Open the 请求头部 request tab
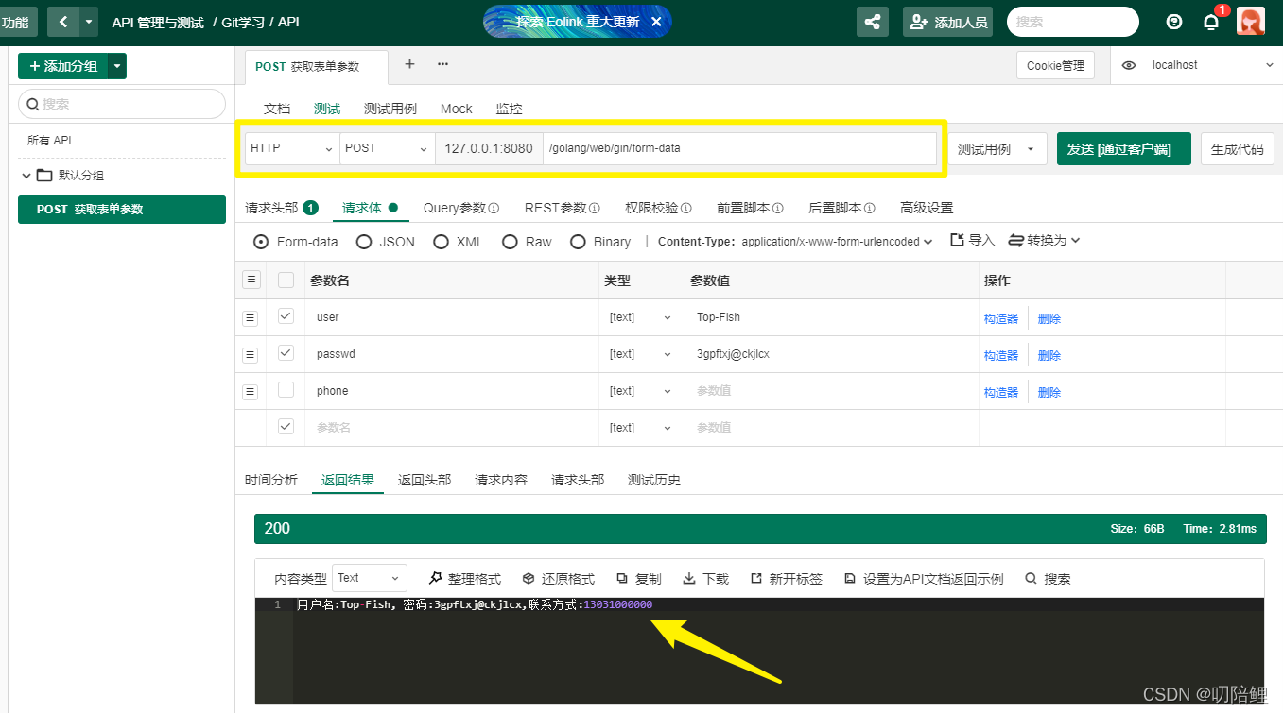The height and width of the screenshot is (713, 1283). click(281, 208)
